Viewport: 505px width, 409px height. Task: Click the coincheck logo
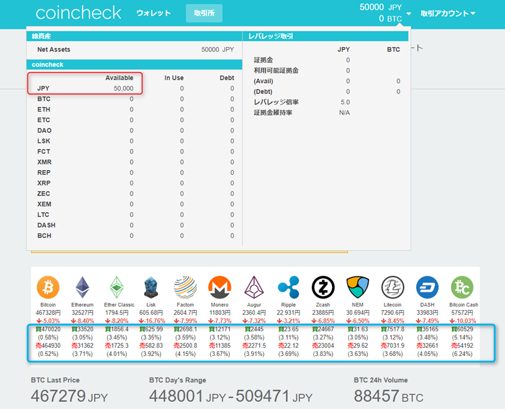point(78,13)
